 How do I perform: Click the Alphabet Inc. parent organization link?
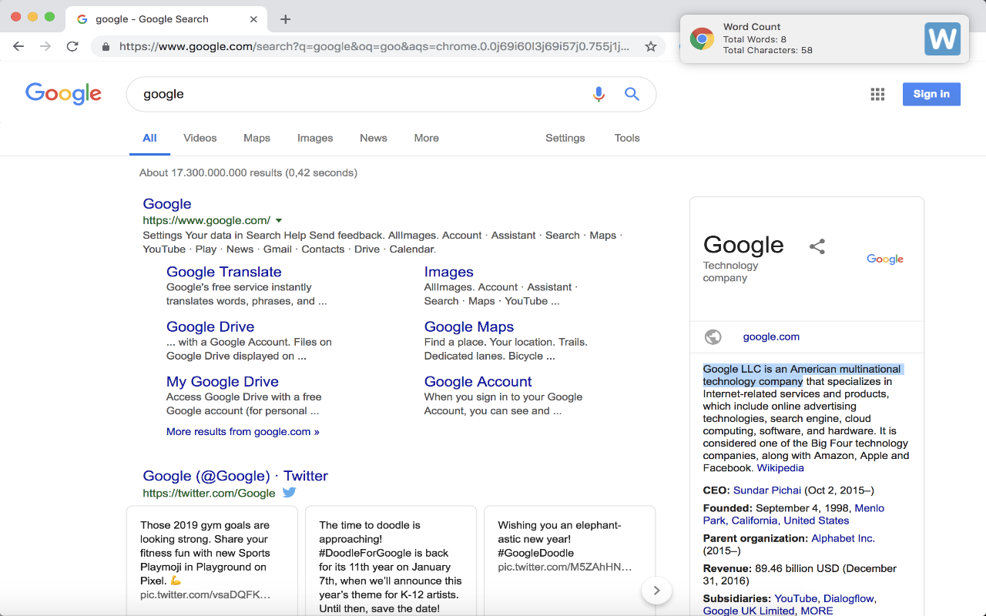pyautogui.click(x=843, y=538)
